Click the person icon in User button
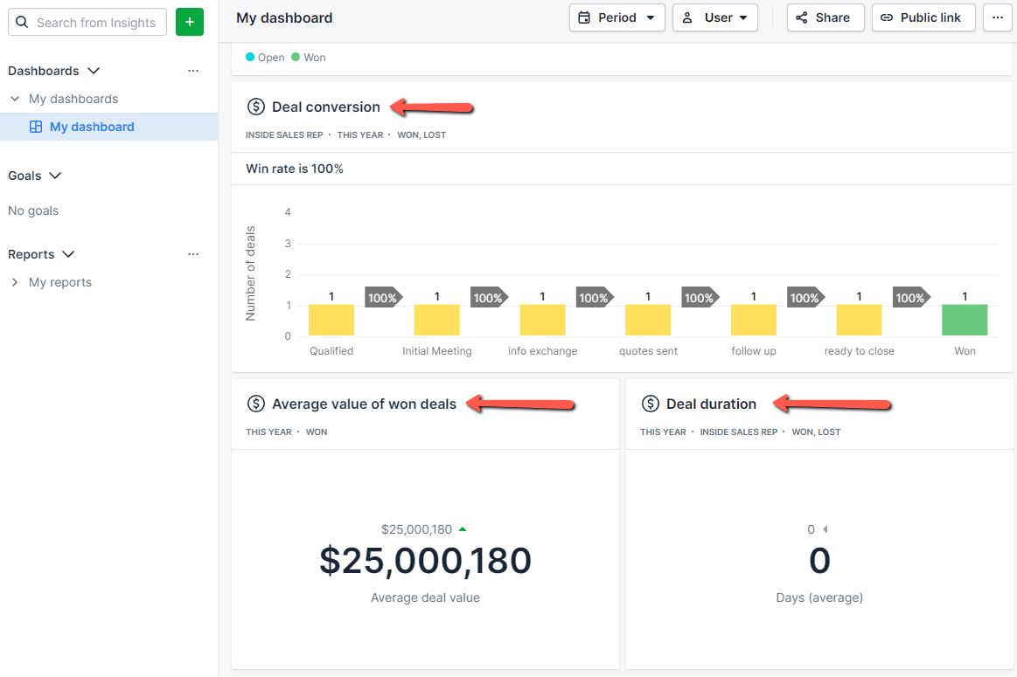The height and width of the screenshot is (677, 1017). (687, 17)
